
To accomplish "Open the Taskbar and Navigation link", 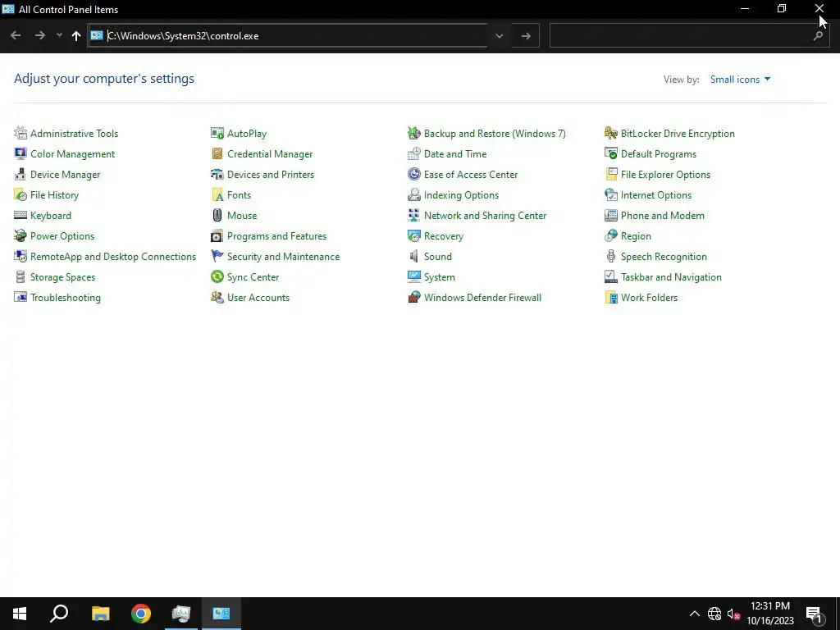I will click(671, 277).
